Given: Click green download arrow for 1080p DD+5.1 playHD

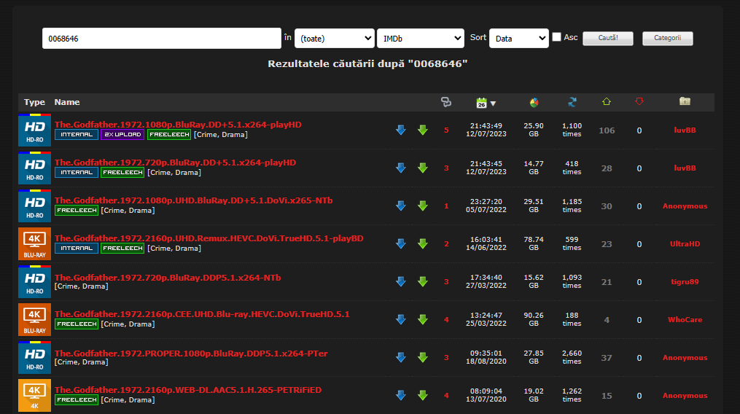Looking at the screenshot, I should click(x=423, y=130).
